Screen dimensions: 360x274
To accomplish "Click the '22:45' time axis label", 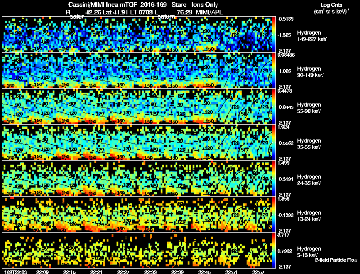I will pos(205,272).
